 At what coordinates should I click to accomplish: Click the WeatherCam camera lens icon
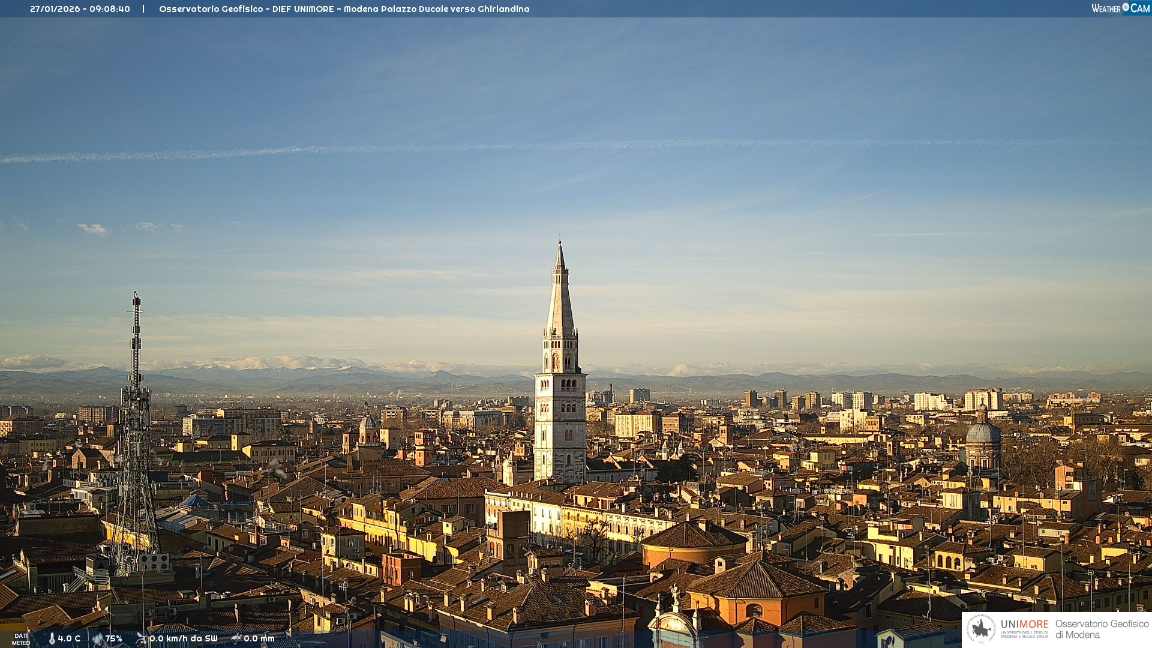1126,7
